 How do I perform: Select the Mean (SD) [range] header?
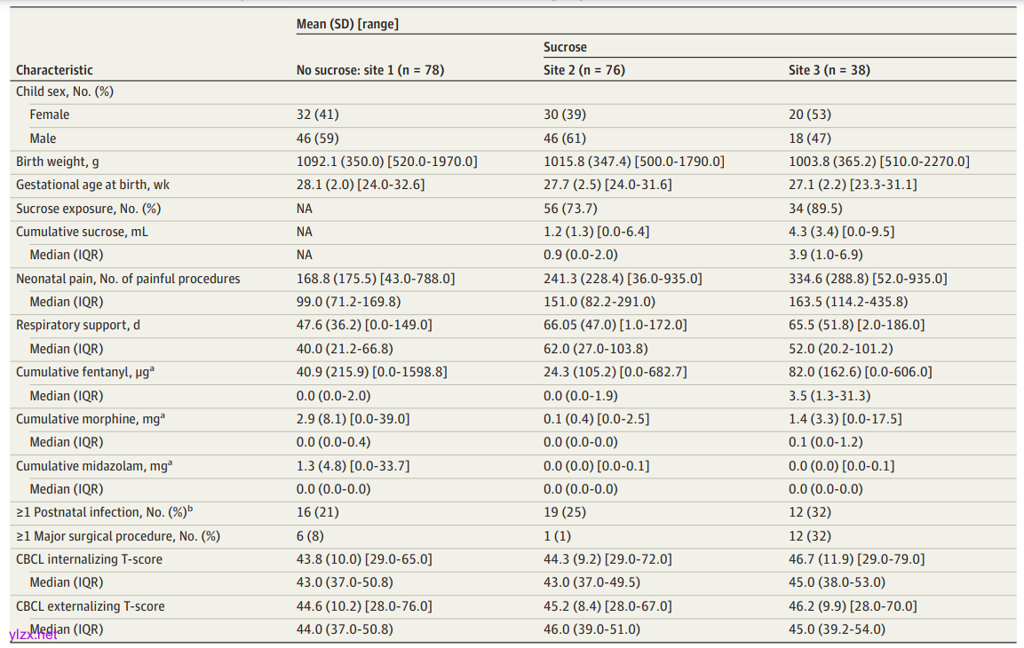click(x=347, y=24)
